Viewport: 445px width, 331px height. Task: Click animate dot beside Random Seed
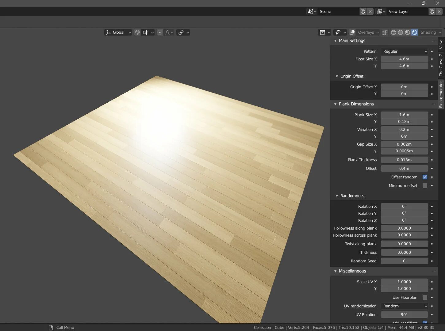coord(432,261)
